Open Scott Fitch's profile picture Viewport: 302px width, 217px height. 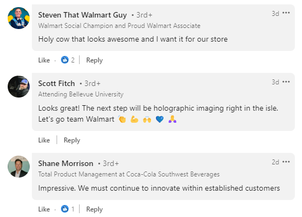point(19,87)
